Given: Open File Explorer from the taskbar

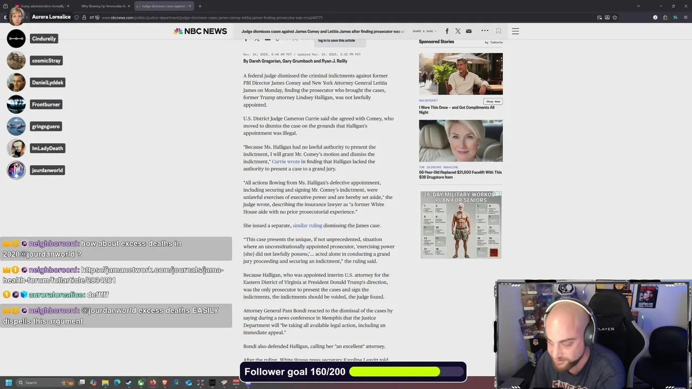Looking at the screenshot, I should [x=105, y=383].
